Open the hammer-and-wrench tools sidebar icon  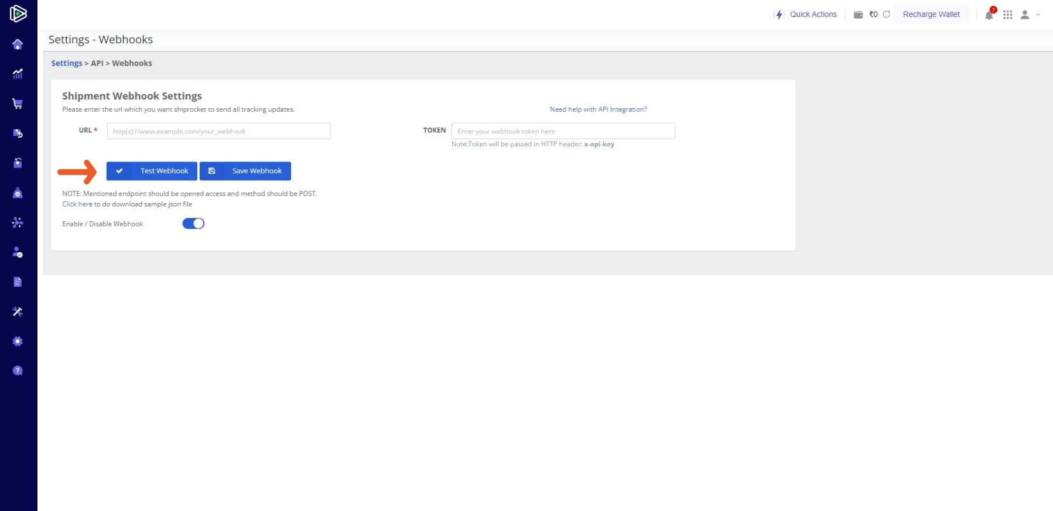[x=18, y=311]
